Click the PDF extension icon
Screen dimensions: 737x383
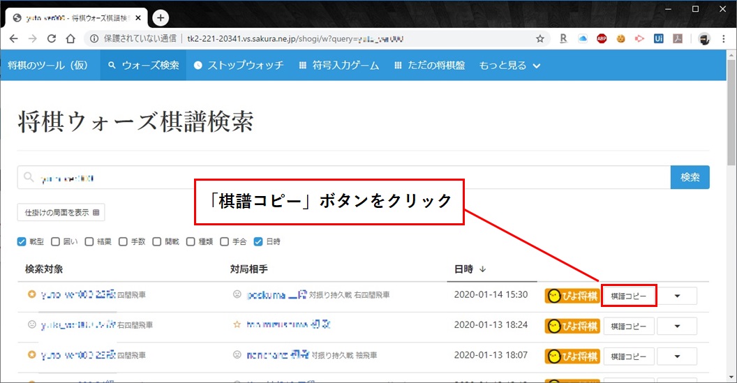click(677, 39)
